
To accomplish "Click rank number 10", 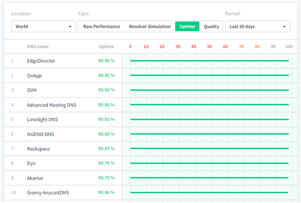I will (14, 193).
